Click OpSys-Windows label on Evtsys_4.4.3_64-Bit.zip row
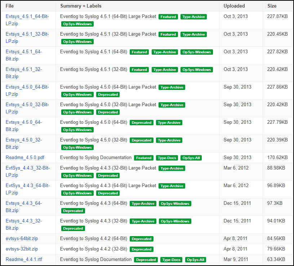Viewport: 294px width, 266px height. click(x=175, y=204)
